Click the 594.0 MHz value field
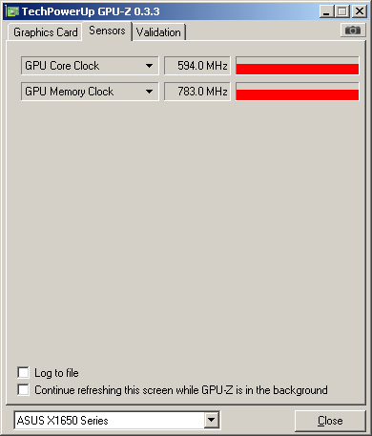372x436 pixels. (x=197, y=66)
